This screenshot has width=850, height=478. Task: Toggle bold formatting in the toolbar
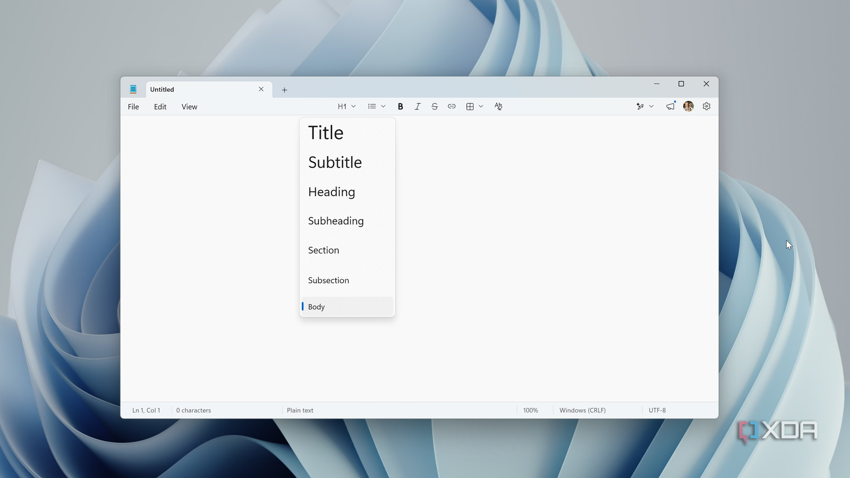[x=400, y=107]
